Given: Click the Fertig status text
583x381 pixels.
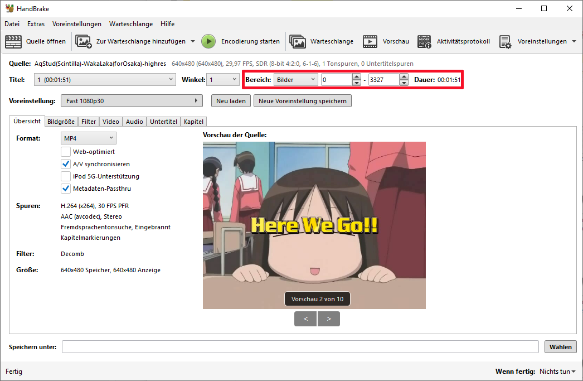Looking at the screenshot, I should [x=14, y=372].
